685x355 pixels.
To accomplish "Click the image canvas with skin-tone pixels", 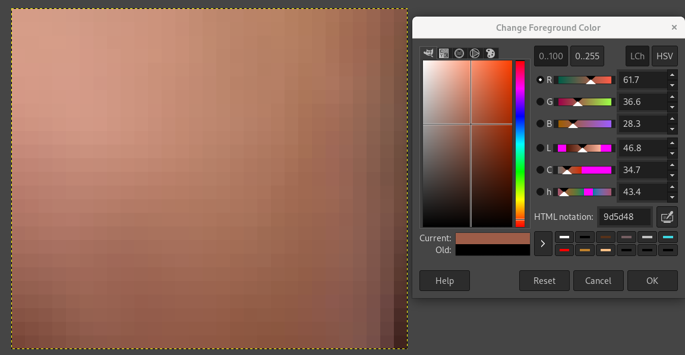I will click(209, 178).
